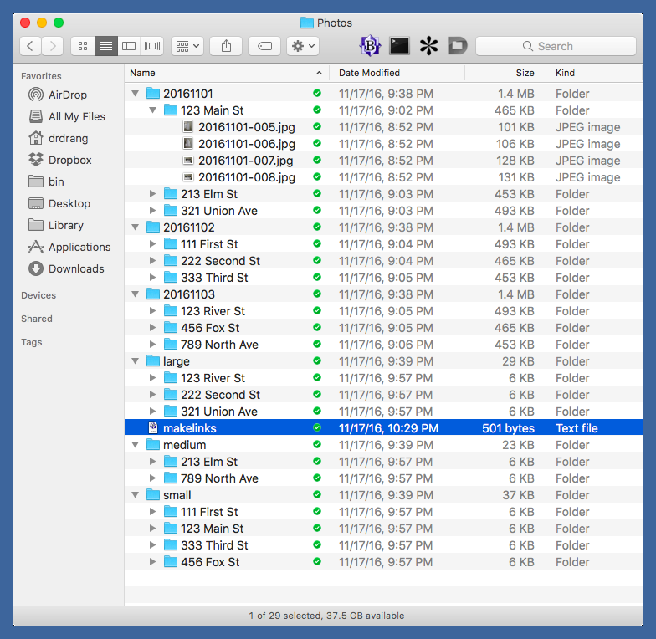
Task: Click the Edit Tags toolbar button
Action: click(x=264, y=46)
